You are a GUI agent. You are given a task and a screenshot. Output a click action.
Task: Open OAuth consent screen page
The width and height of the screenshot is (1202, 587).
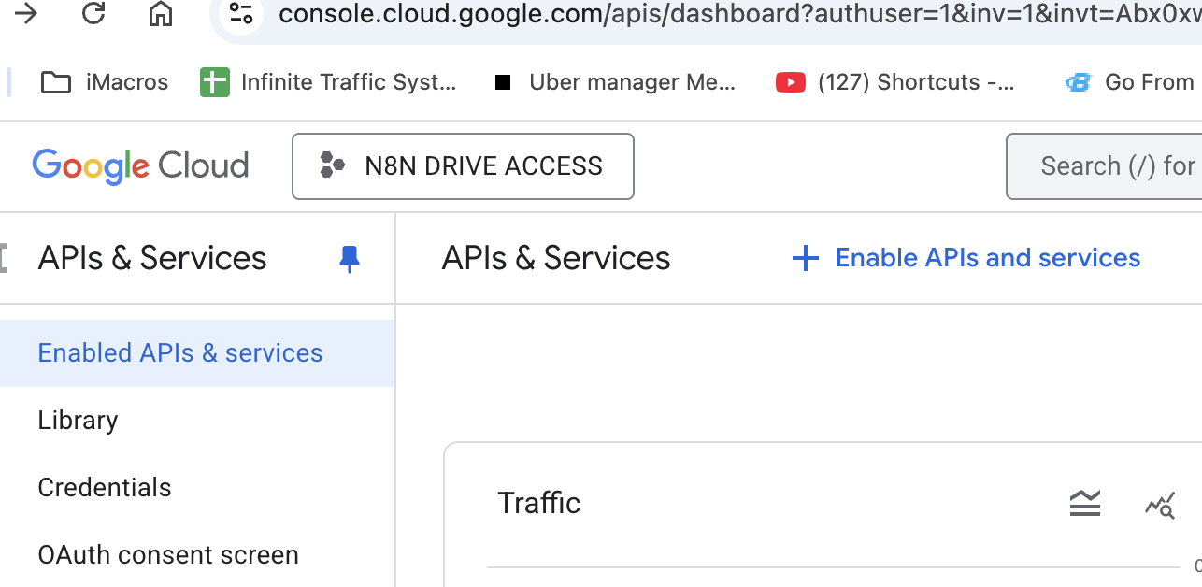point(197,554)
